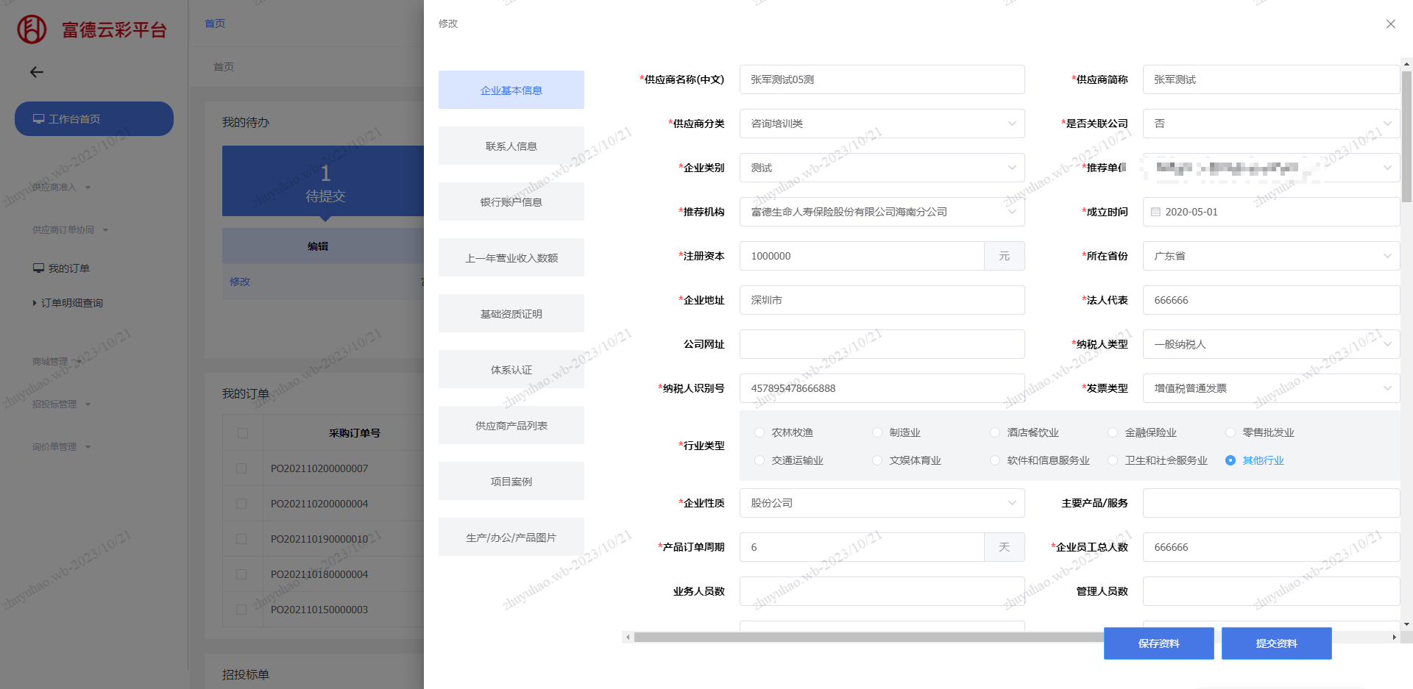The image size is (1413, 689).
Task: Click the 业务人员数 input field
Action: pyautogui.click(x=882, y=591)
